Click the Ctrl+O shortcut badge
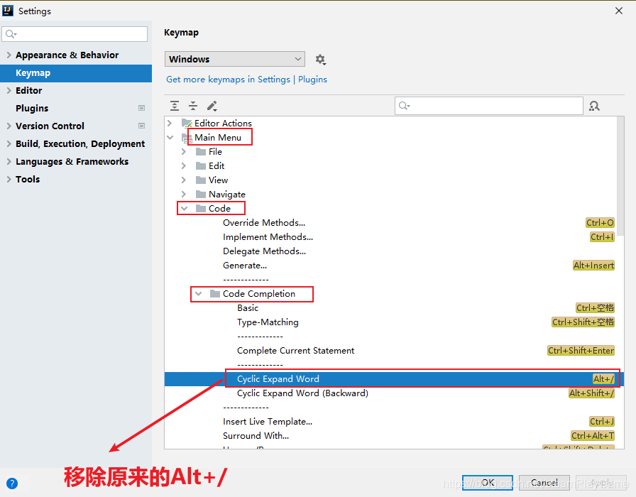 [600, 223]
